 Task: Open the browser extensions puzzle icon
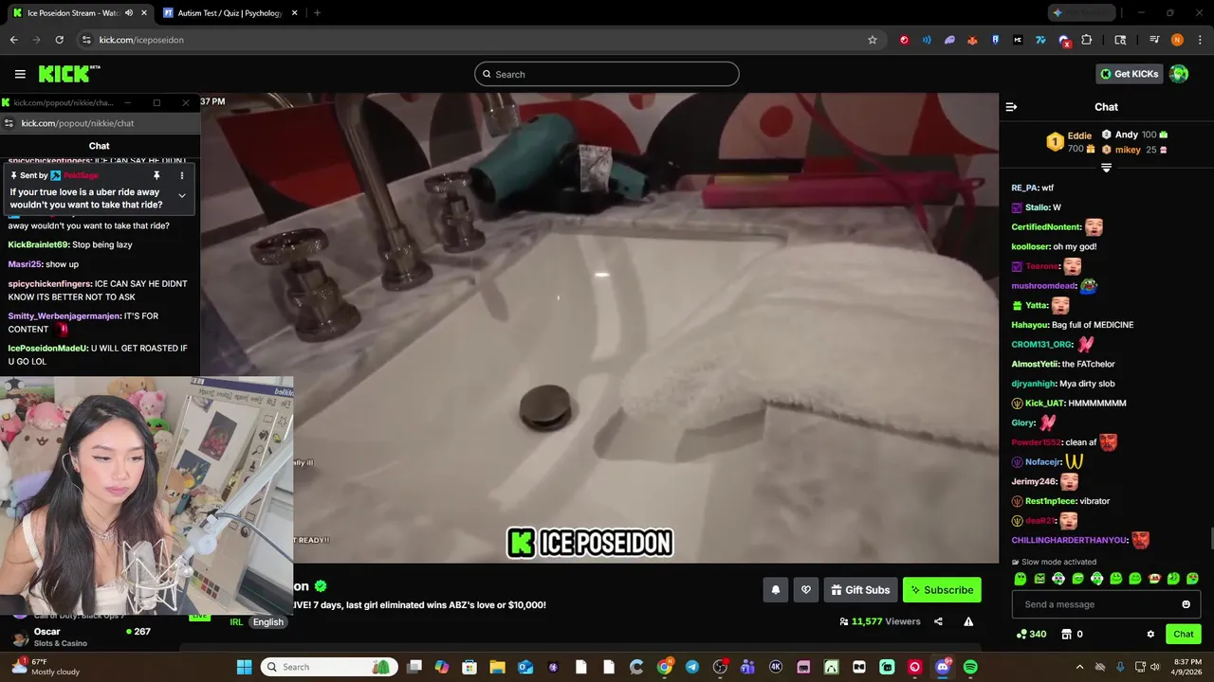[x=1087, y=40]
